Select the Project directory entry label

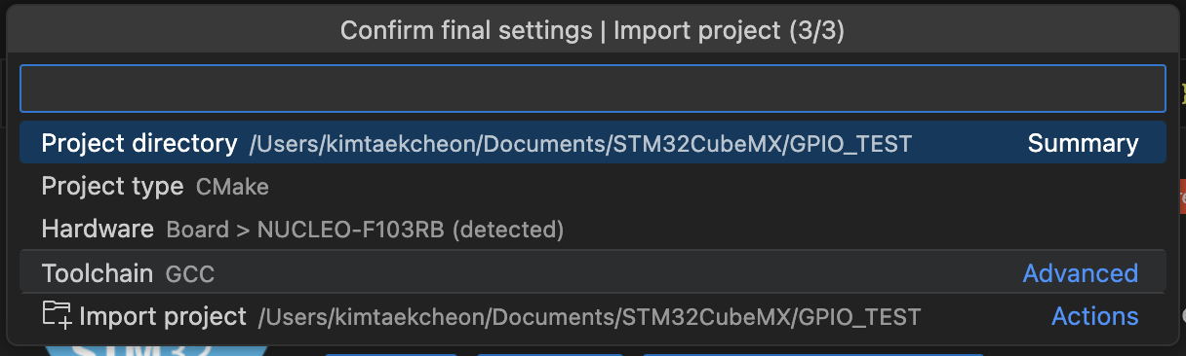coord(139,144)
